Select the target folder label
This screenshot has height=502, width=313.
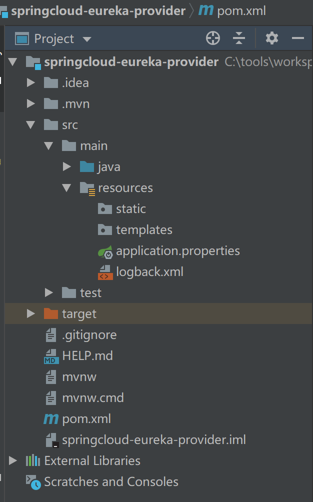tap(79, 314)
